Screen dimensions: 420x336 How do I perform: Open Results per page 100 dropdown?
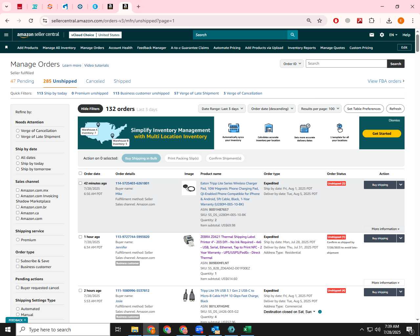tap(320, 109)
